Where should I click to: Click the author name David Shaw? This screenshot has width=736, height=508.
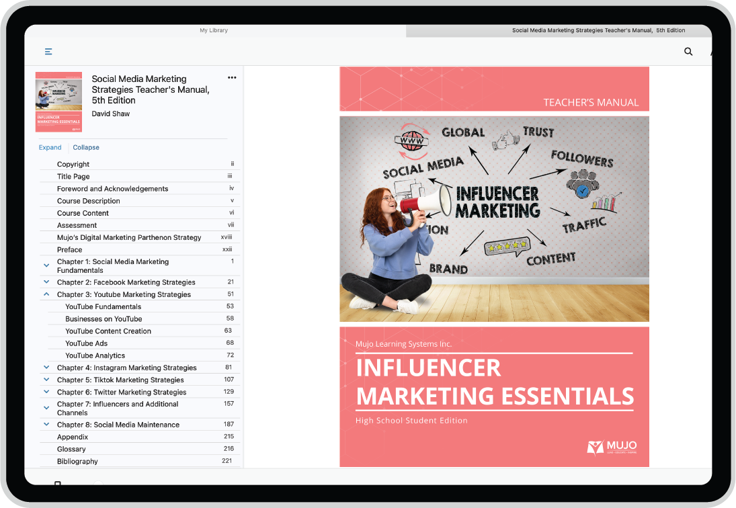coord(111,114)
